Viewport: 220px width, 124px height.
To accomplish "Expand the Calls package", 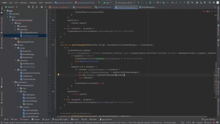I will (18, 89).
